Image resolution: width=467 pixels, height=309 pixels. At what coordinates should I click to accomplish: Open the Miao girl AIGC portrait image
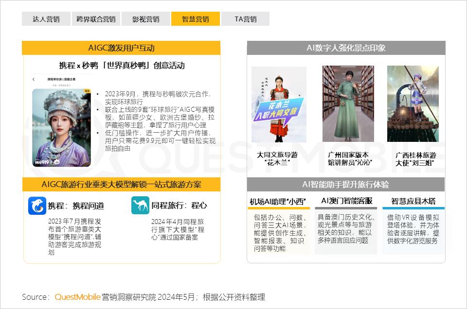click(62, 128)
